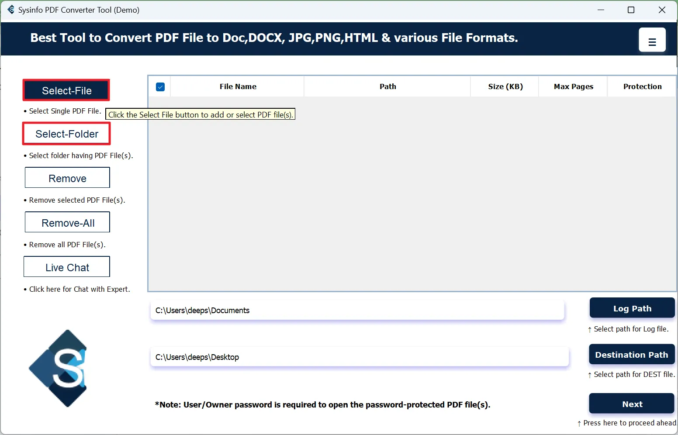Sort by File Name column header

click(238, 86)
